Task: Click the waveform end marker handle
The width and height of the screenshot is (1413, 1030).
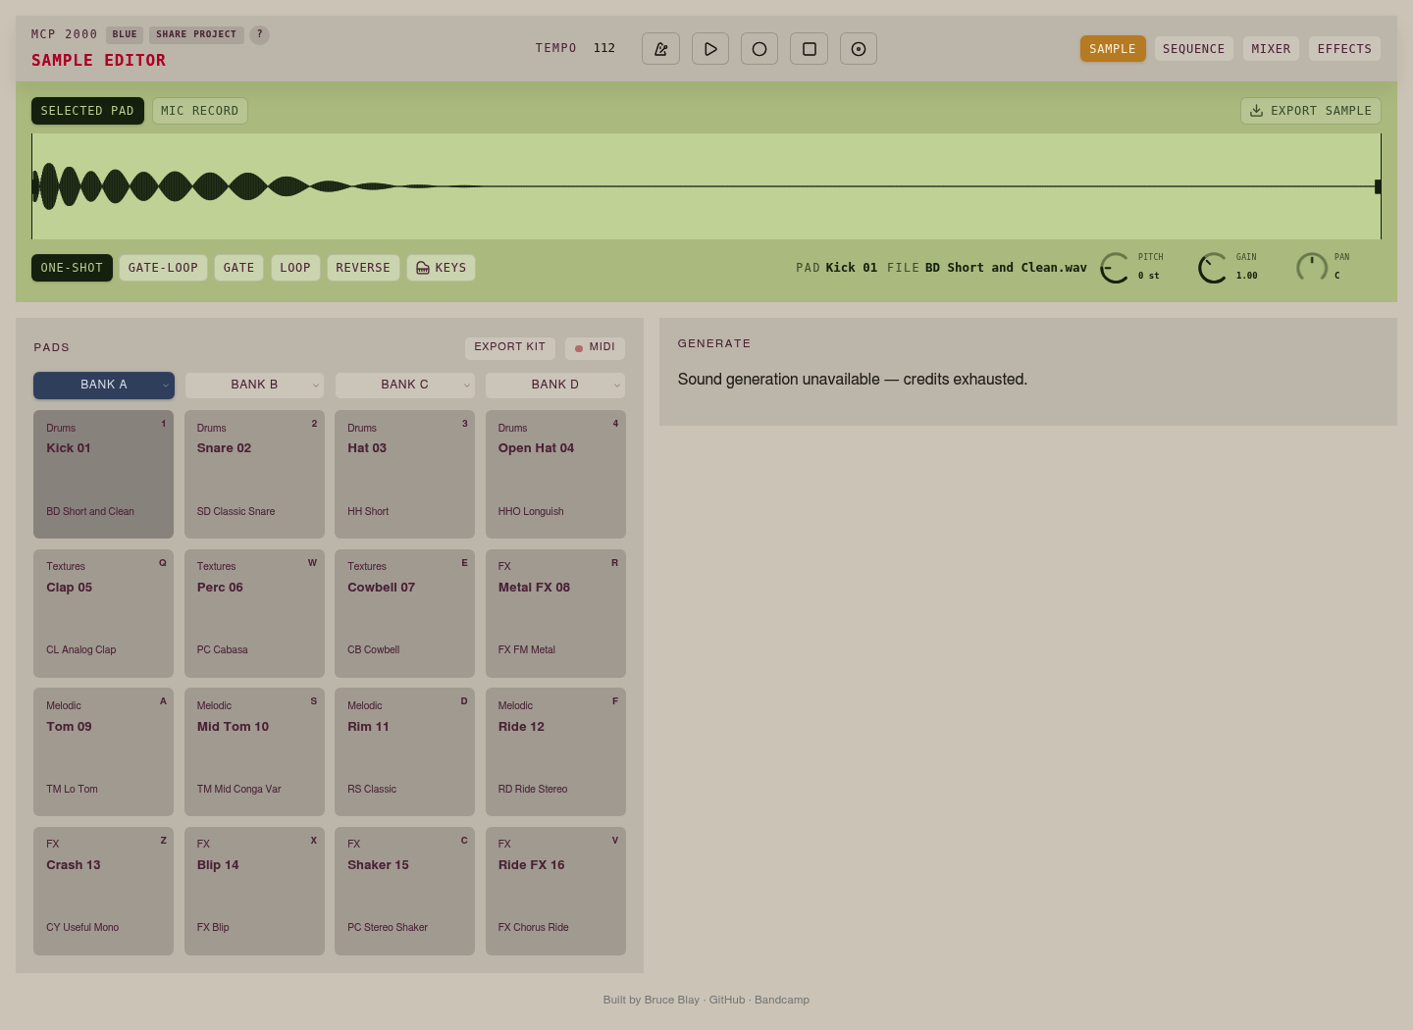Action: pyautogui.click(x=1379, y=186)
